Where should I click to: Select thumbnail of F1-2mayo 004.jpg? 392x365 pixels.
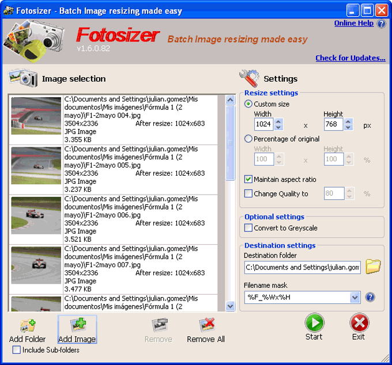(36, 116)
